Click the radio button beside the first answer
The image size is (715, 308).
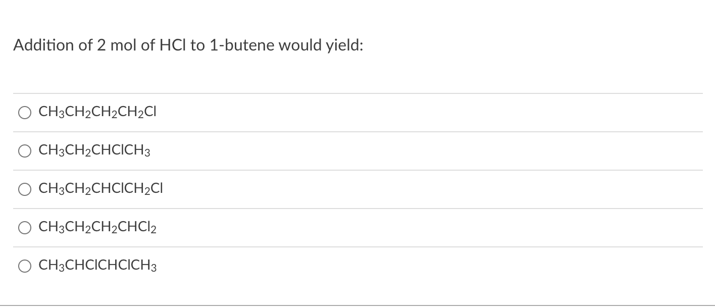coord(24,112)
